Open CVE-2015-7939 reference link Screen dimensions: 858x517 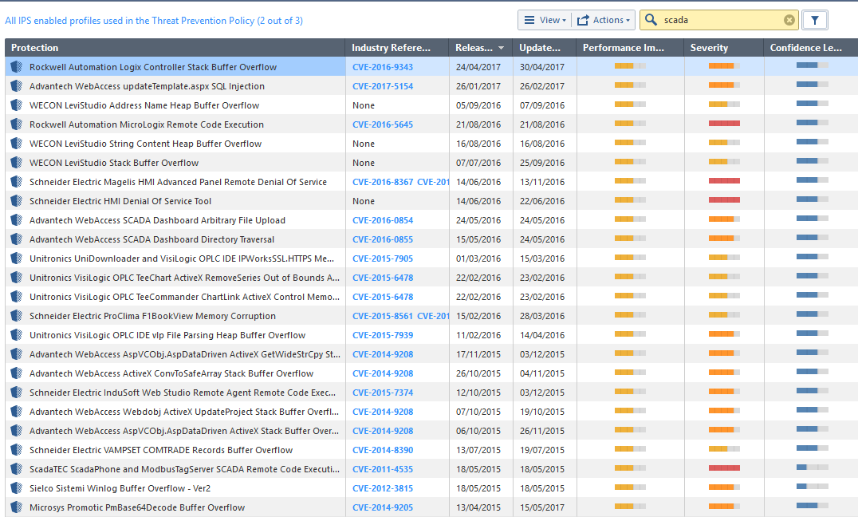(383, 335)
